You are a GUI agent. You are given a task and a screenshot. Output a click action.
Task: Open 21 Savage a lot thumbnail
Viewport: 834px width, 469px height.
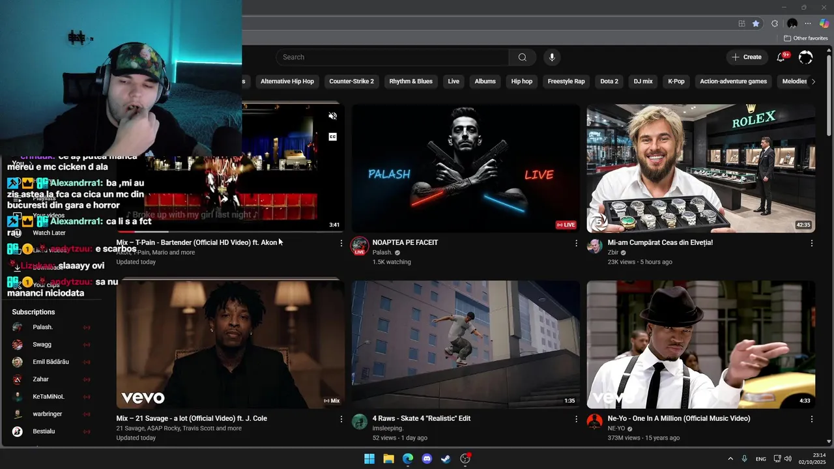click(x=230, y=345)
